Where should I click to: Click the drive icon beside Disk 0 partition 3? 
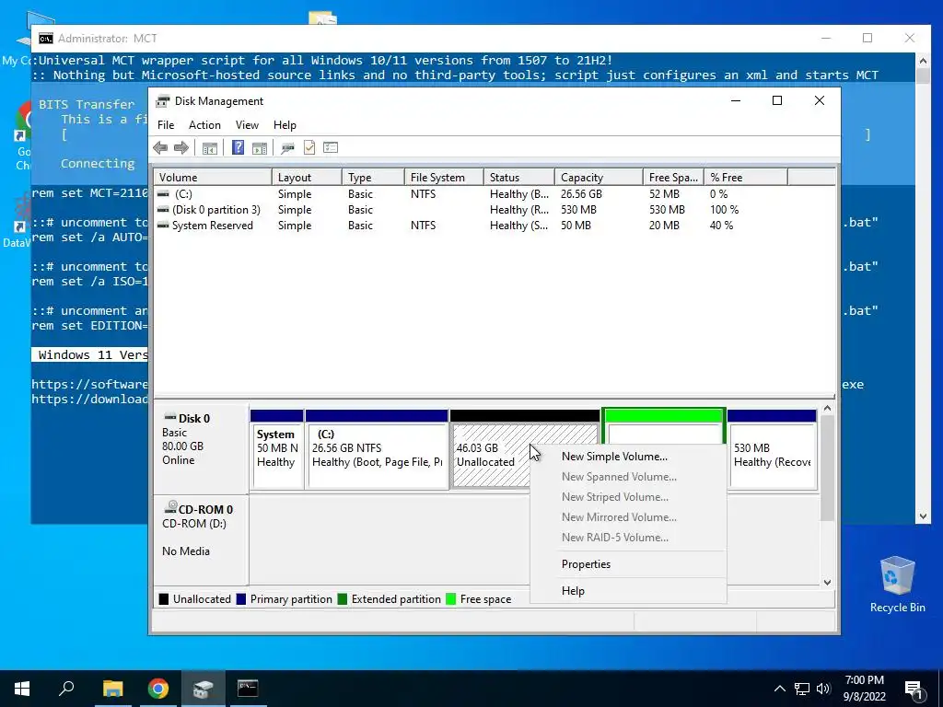click(x=163, y=210)
